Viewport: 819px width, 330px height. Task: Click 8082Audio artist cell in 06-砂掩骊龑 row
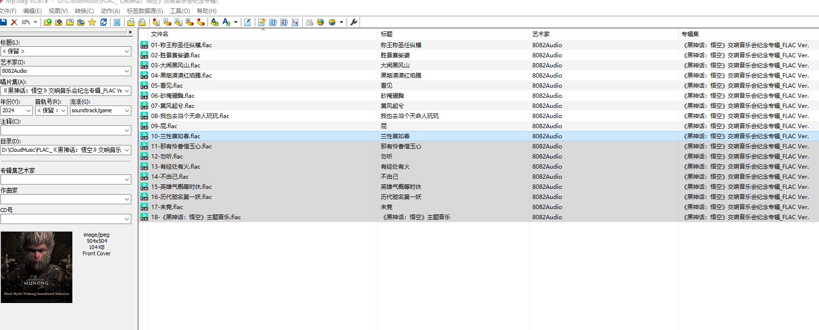coord(547,95)
